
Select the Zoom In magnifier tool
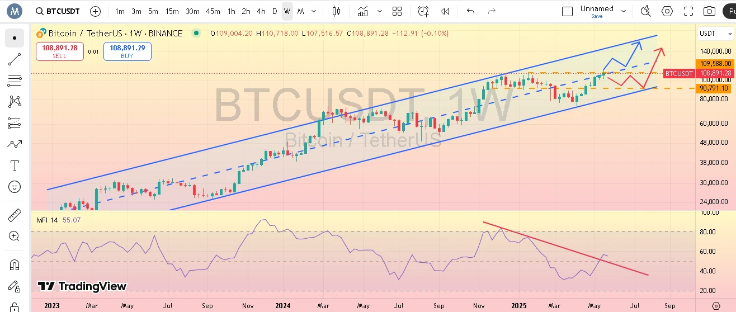click(15, 237)
